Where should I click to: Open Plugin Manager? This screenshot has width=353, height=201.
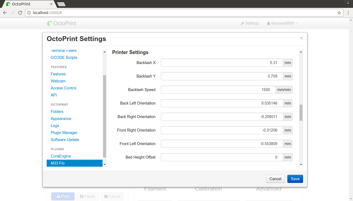(x=64, y=133)
